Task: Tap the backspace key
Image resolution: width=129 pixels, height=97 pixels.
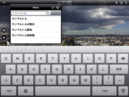Action: coord(123,58)
